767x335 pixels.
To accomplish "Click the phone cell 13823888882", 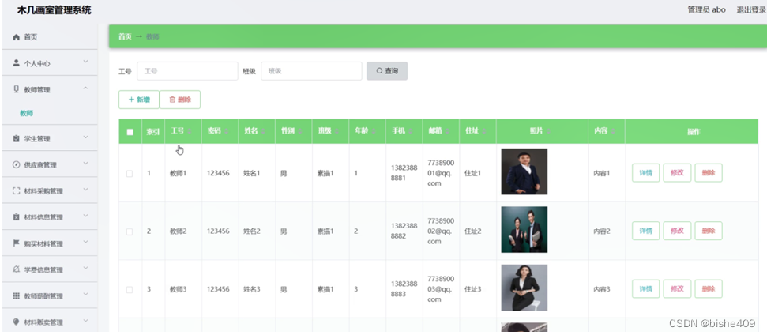I will tap(404, 231).
